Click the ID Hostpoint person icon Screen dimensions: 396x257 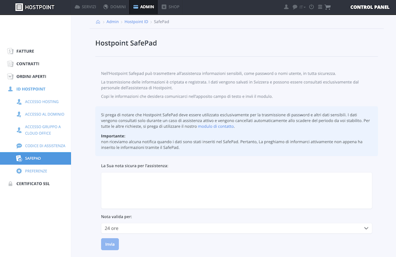(10, 89)
